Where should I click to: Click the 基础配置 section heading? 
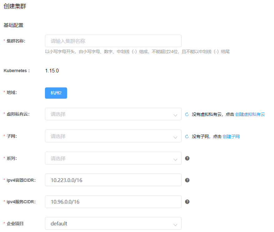13,25
